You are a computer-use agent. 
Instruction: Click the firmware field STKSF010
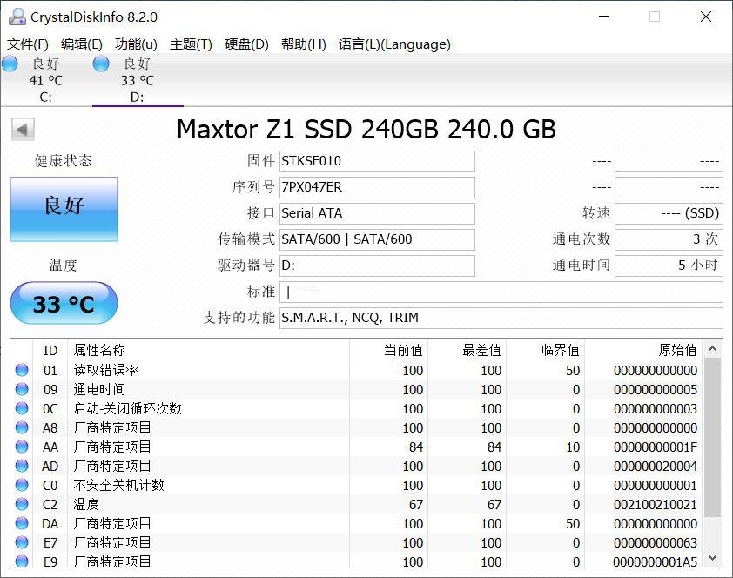pyautogui.click(x=377, y=161)
